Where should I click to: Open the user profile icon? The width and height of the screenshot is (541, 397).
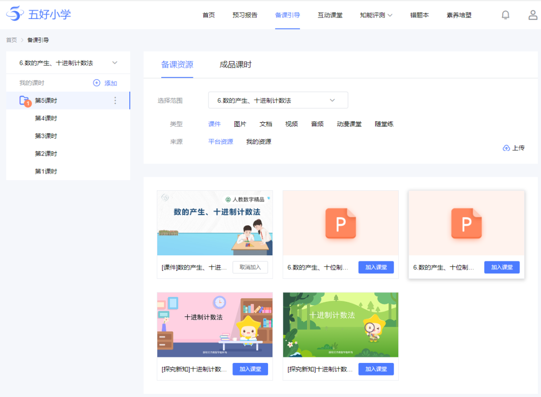pos(533,15)
